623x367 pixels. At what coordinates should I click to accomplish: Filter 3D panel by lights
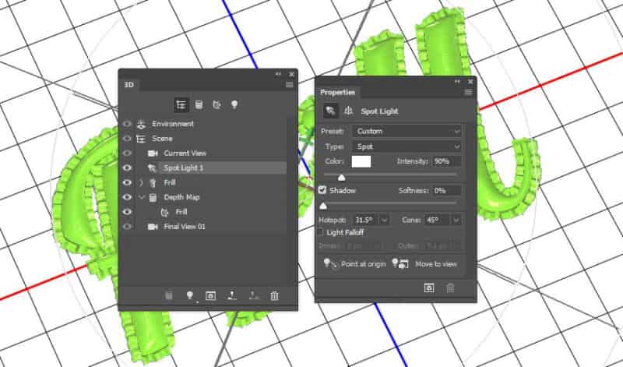pyautogui.click(x=234, y=105)
